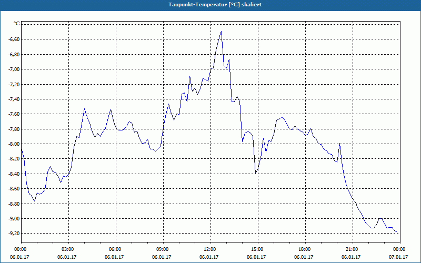Viewport: 421px width, 263px height.
Task: Click the -7,80 y-axis label
Action: click(x=14, y=129)
